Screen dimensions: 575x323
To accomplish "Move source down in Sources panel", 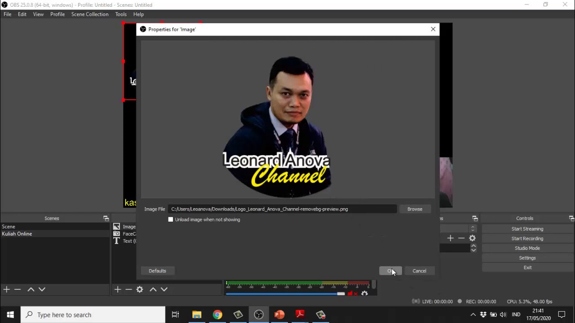I will [x=164, y=289].
